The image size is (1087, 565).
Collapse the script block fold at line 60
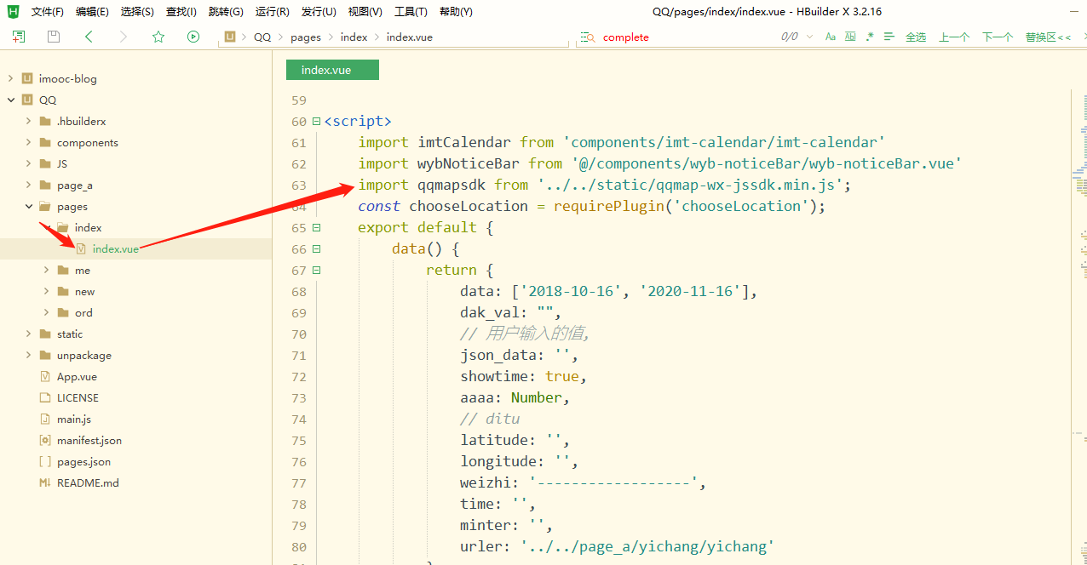(x=317, y=122)
